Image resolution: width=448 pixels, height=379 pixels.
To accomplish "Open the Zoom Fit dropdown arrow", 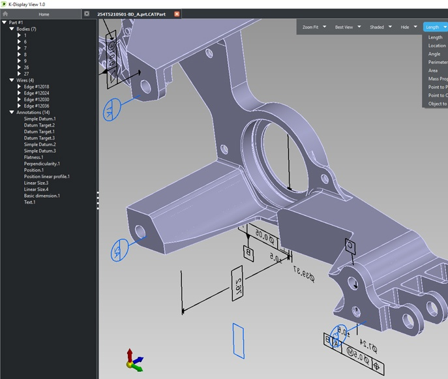I will point(325,27).
